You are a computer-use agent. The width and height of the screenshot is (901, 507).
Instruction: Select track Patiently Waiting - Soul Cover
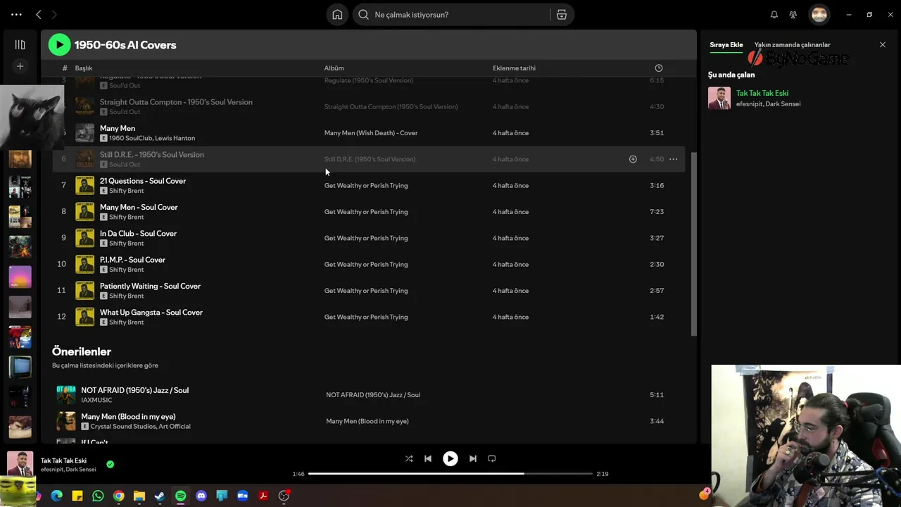click(x=150, y=286)
